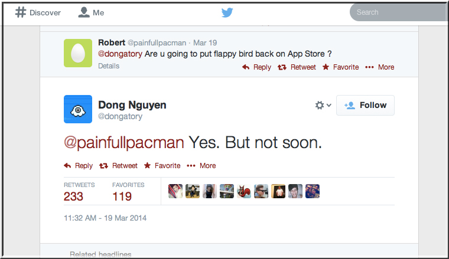The image size is (449, 259).
Task: Click the 11:32 AM - 19 Mar 2014 timestamp
Action: point(105,218)
